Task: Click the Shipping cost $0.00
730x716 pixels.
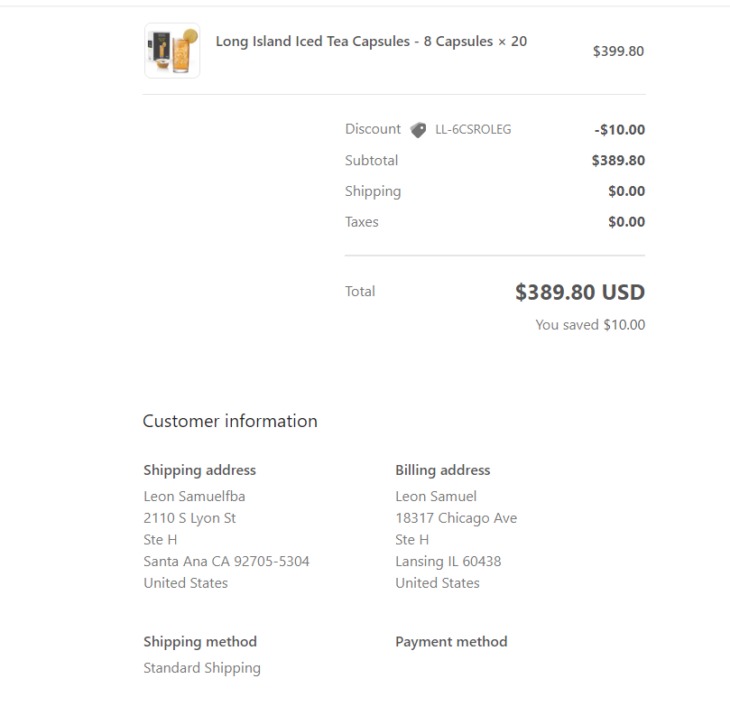Action: coord(626,191)
